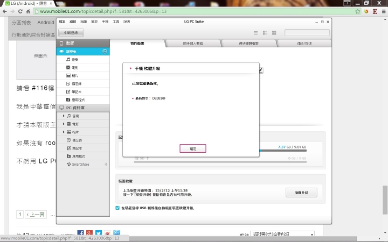Click the red E extension icon
Viewport: 388px width, 242px height.
tap(375, 11)
